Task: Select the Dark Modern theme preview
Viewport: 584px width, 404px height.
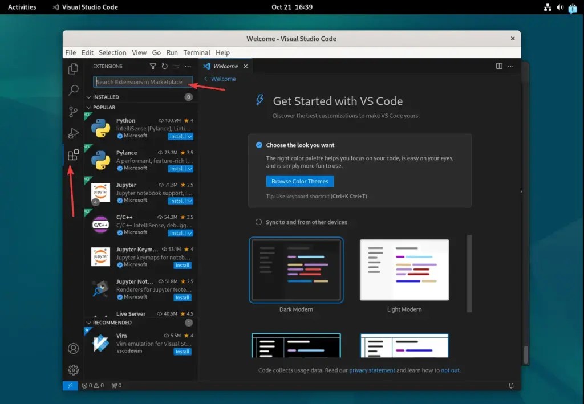Action: click(x=296, y=270)
